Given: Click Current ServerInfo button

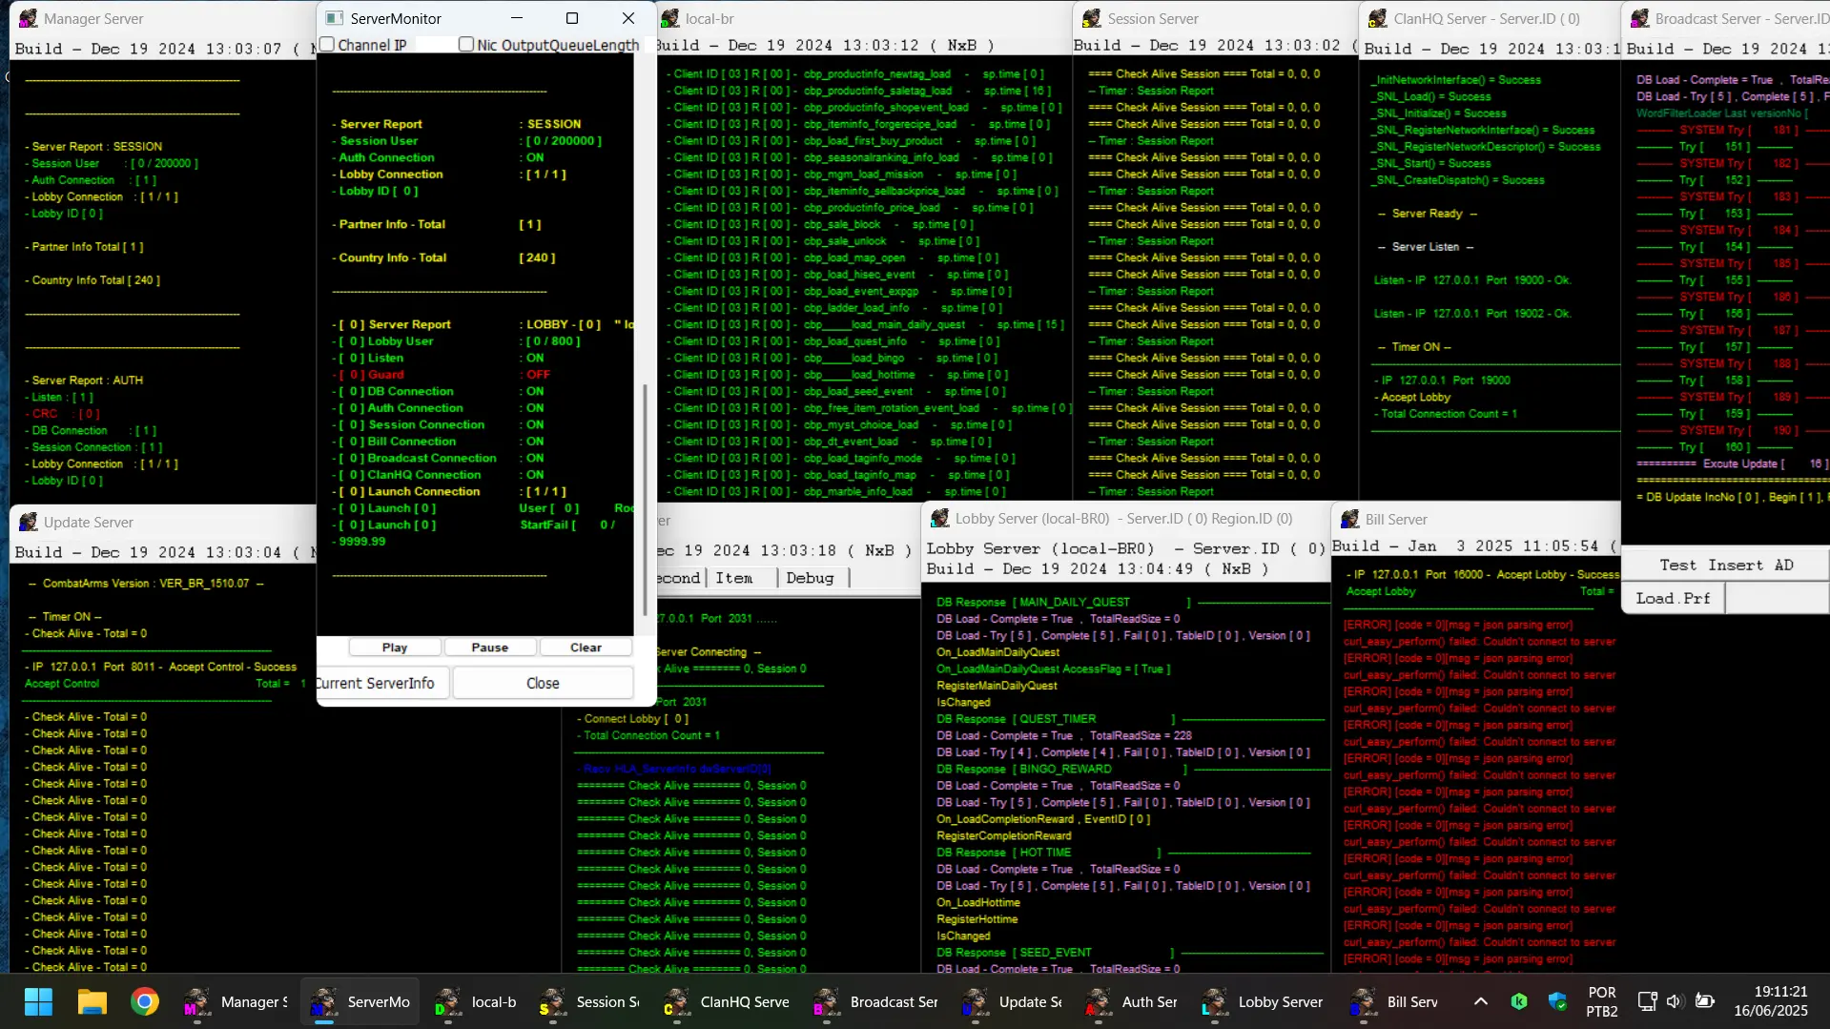Looking at the screenshot, I should 381,683.
